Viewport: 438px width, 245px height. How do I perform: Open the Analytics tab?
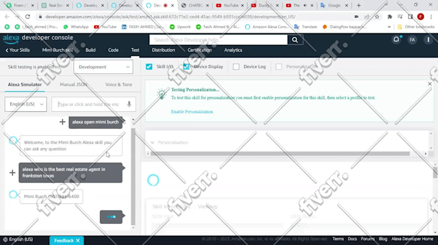pos(233,50)
